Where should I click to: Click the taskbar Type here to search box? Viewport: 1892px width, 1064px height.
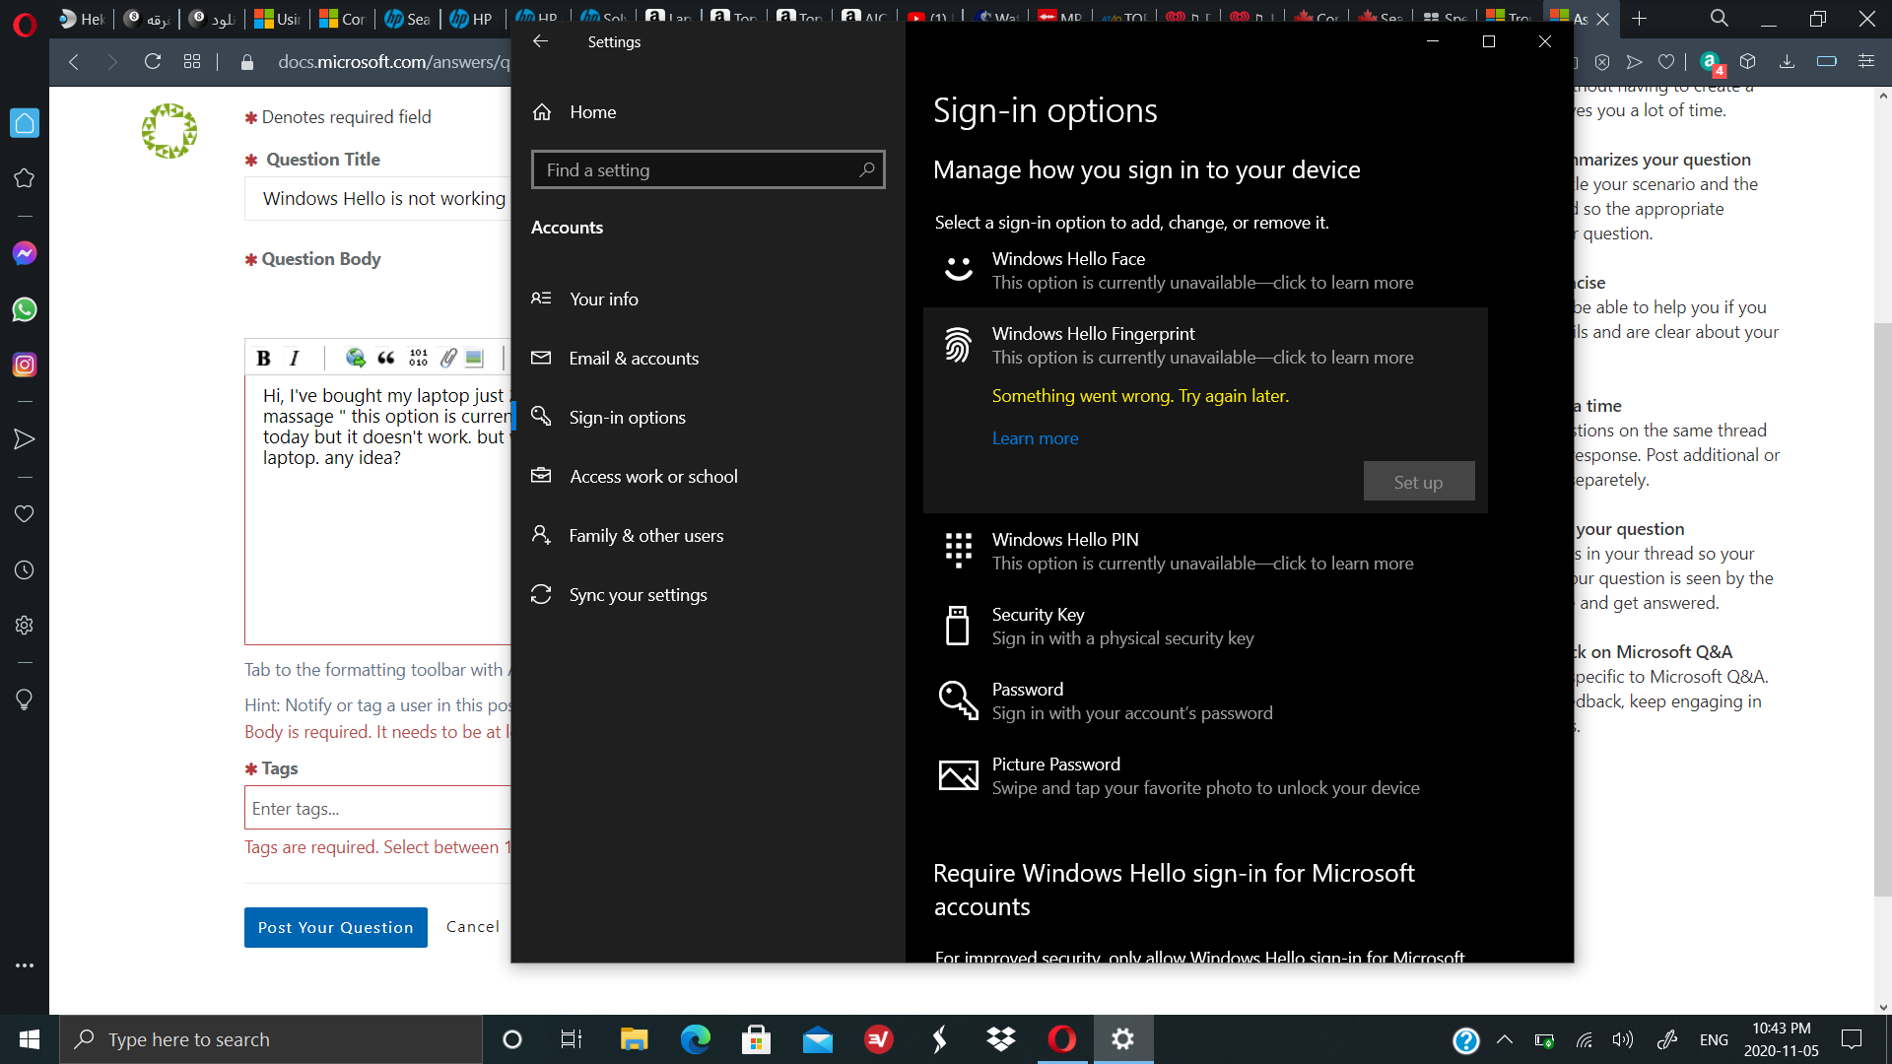pos(271,1039)
